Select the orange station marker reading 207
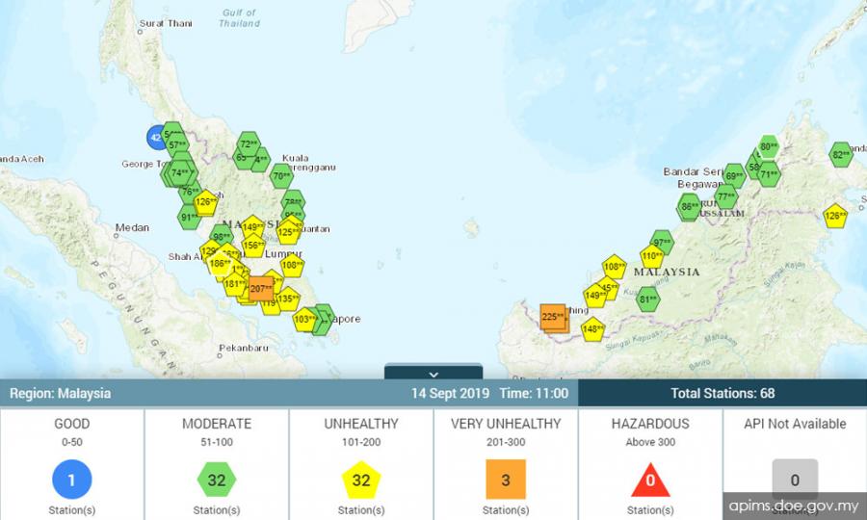 click(x=261, y=289)
